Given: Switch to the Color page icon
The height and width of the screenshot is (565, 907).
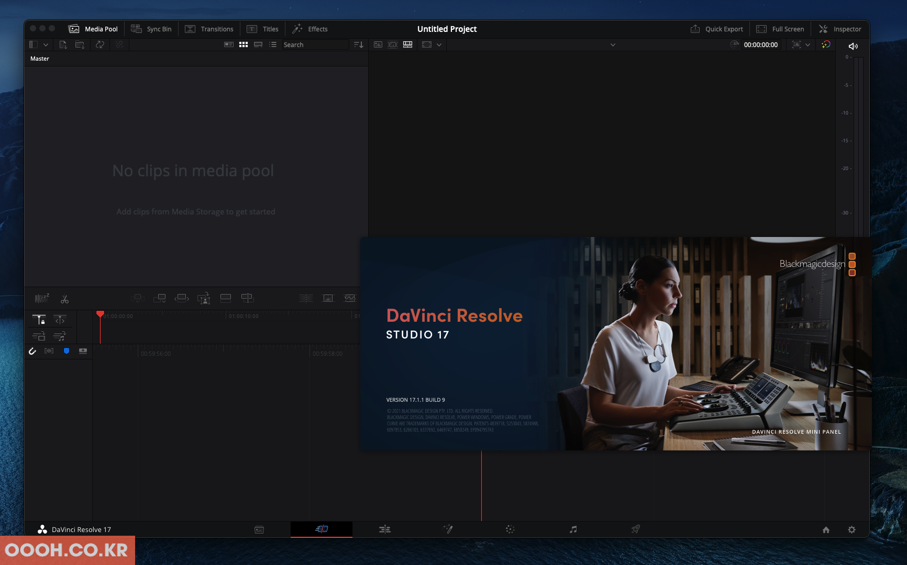Looking at the screenshot, I should (510, 529).
